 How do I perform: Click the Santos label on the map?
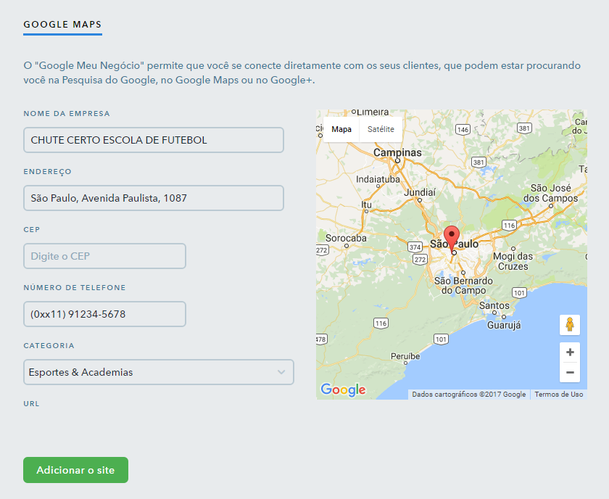click(x=494, y=305)
